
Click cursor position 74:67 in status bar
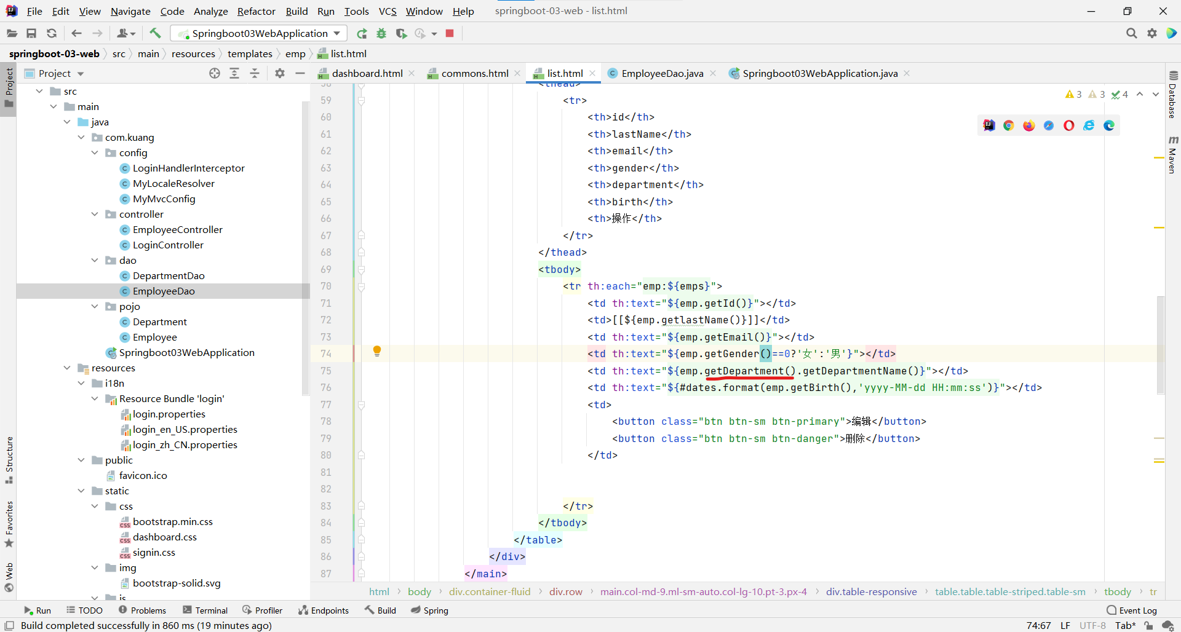coord(1038,625)
